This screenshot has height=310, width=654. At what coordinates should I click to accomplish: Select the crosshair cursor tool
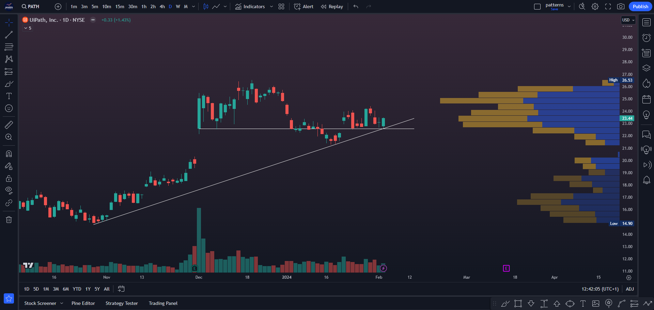(x=9, y=22)
